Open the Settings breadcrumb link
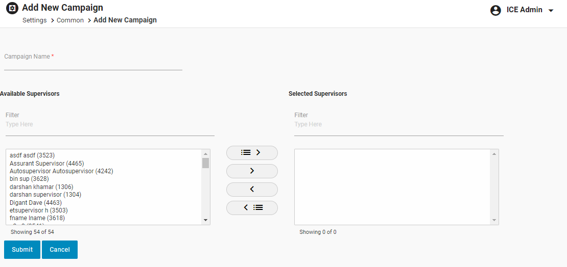 point(35,20)
